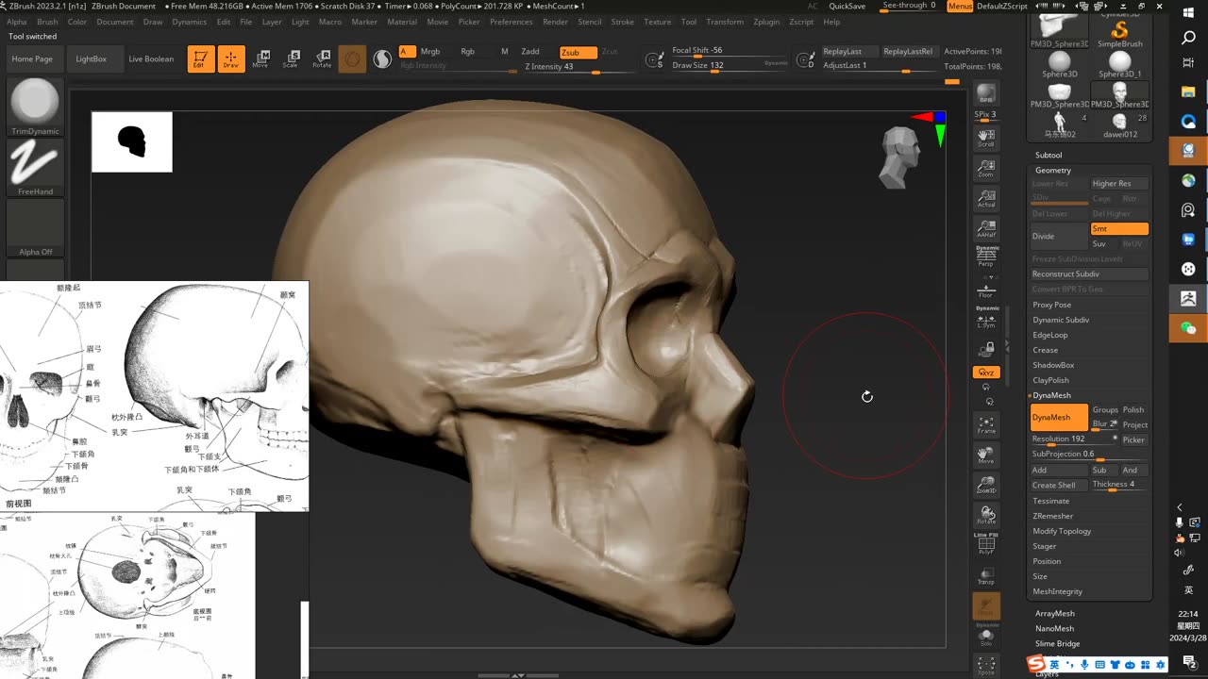
Task: Open the TrimDynamic brush picker
Action: [x=35, y=107]
